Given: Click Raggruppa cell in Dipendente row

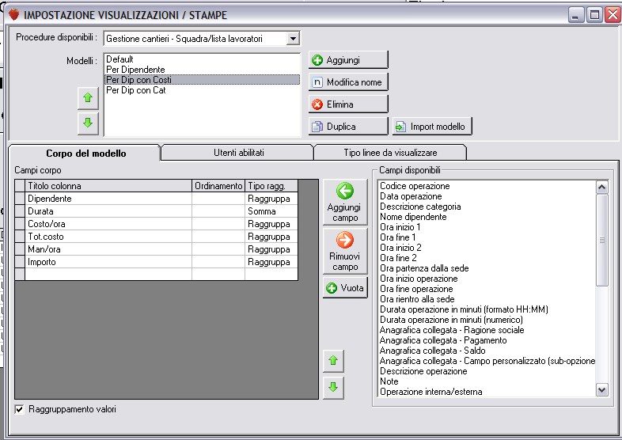Looking at the screenshot, I should coord(271,199).
